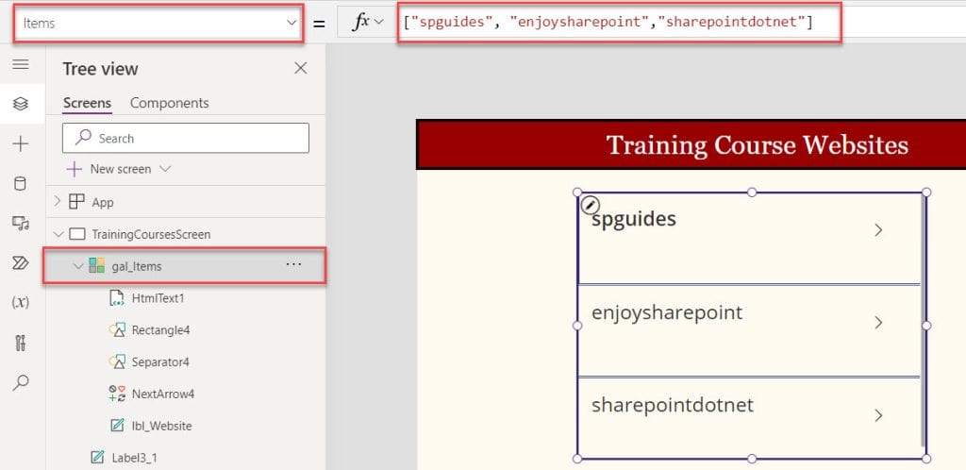Select gal_Items in the tree
966x470 pixels.
136,266
